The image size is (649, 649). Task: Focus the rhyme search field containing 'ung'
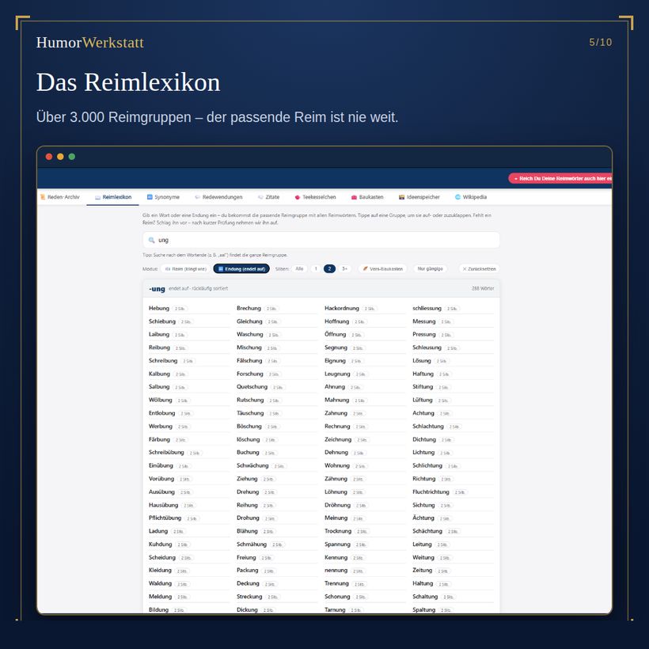[321, 240]
